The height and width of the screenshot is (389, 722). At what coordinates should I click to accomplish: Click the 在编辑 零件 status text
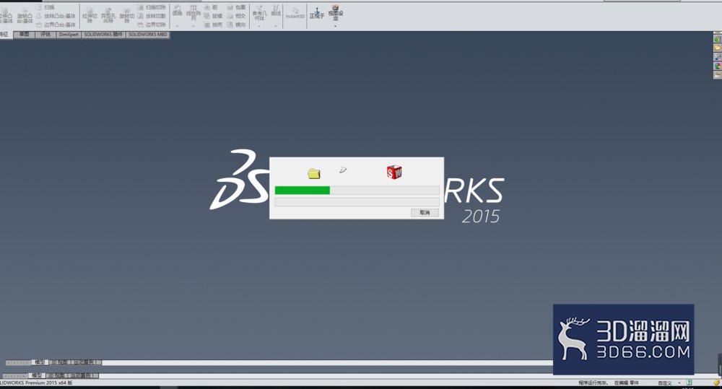coord(627,383)
